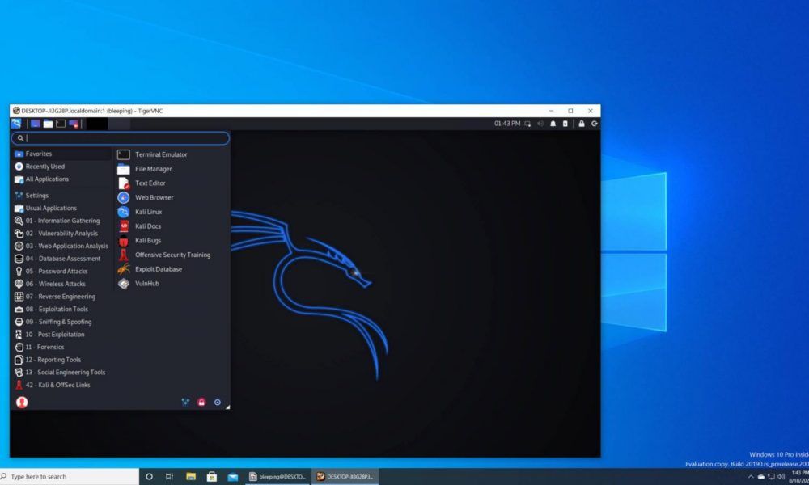
Task: Open Mail app on Windows taskbar
Action: [x=233, y=477]
